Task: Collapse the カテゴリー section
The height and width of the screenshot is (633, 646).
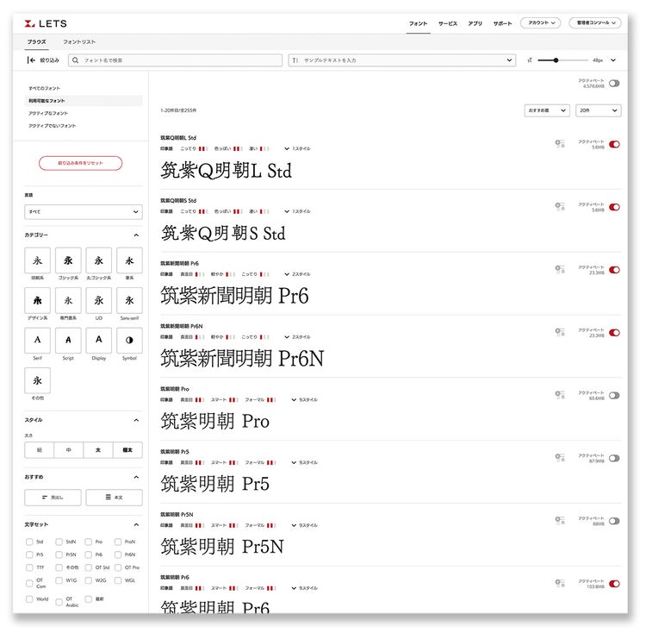Action: (x=136, y=235)
